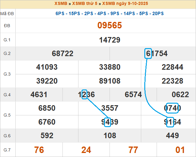Image resolution: width=196 pixels, height=157 pixels.
Task: Click the G.3 result 89108
Action: [x=110, y=81]
